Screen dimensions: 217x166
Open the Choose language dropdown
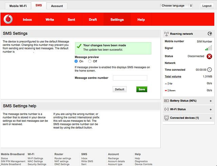(x=176, y=6)
